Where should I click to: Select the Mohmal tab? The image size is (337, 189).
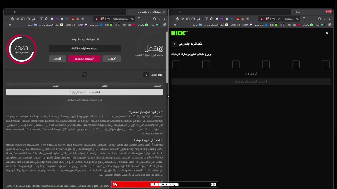[x=147, y=12]
